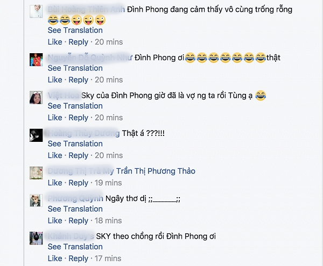Click the dark avatar beside 'Thật á ???!!!'
Viewport: 323px width, 266px height.
click(x=36, y=135)
